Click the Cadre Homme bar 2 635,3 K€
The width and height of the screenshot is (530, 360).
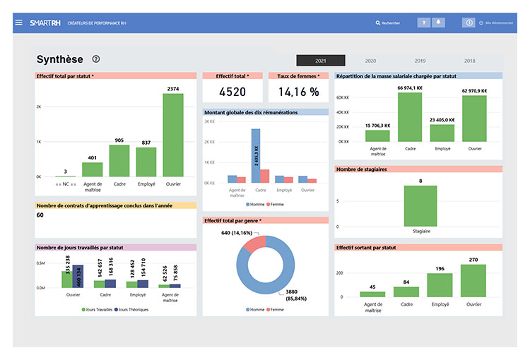click(x=256, y=156)
